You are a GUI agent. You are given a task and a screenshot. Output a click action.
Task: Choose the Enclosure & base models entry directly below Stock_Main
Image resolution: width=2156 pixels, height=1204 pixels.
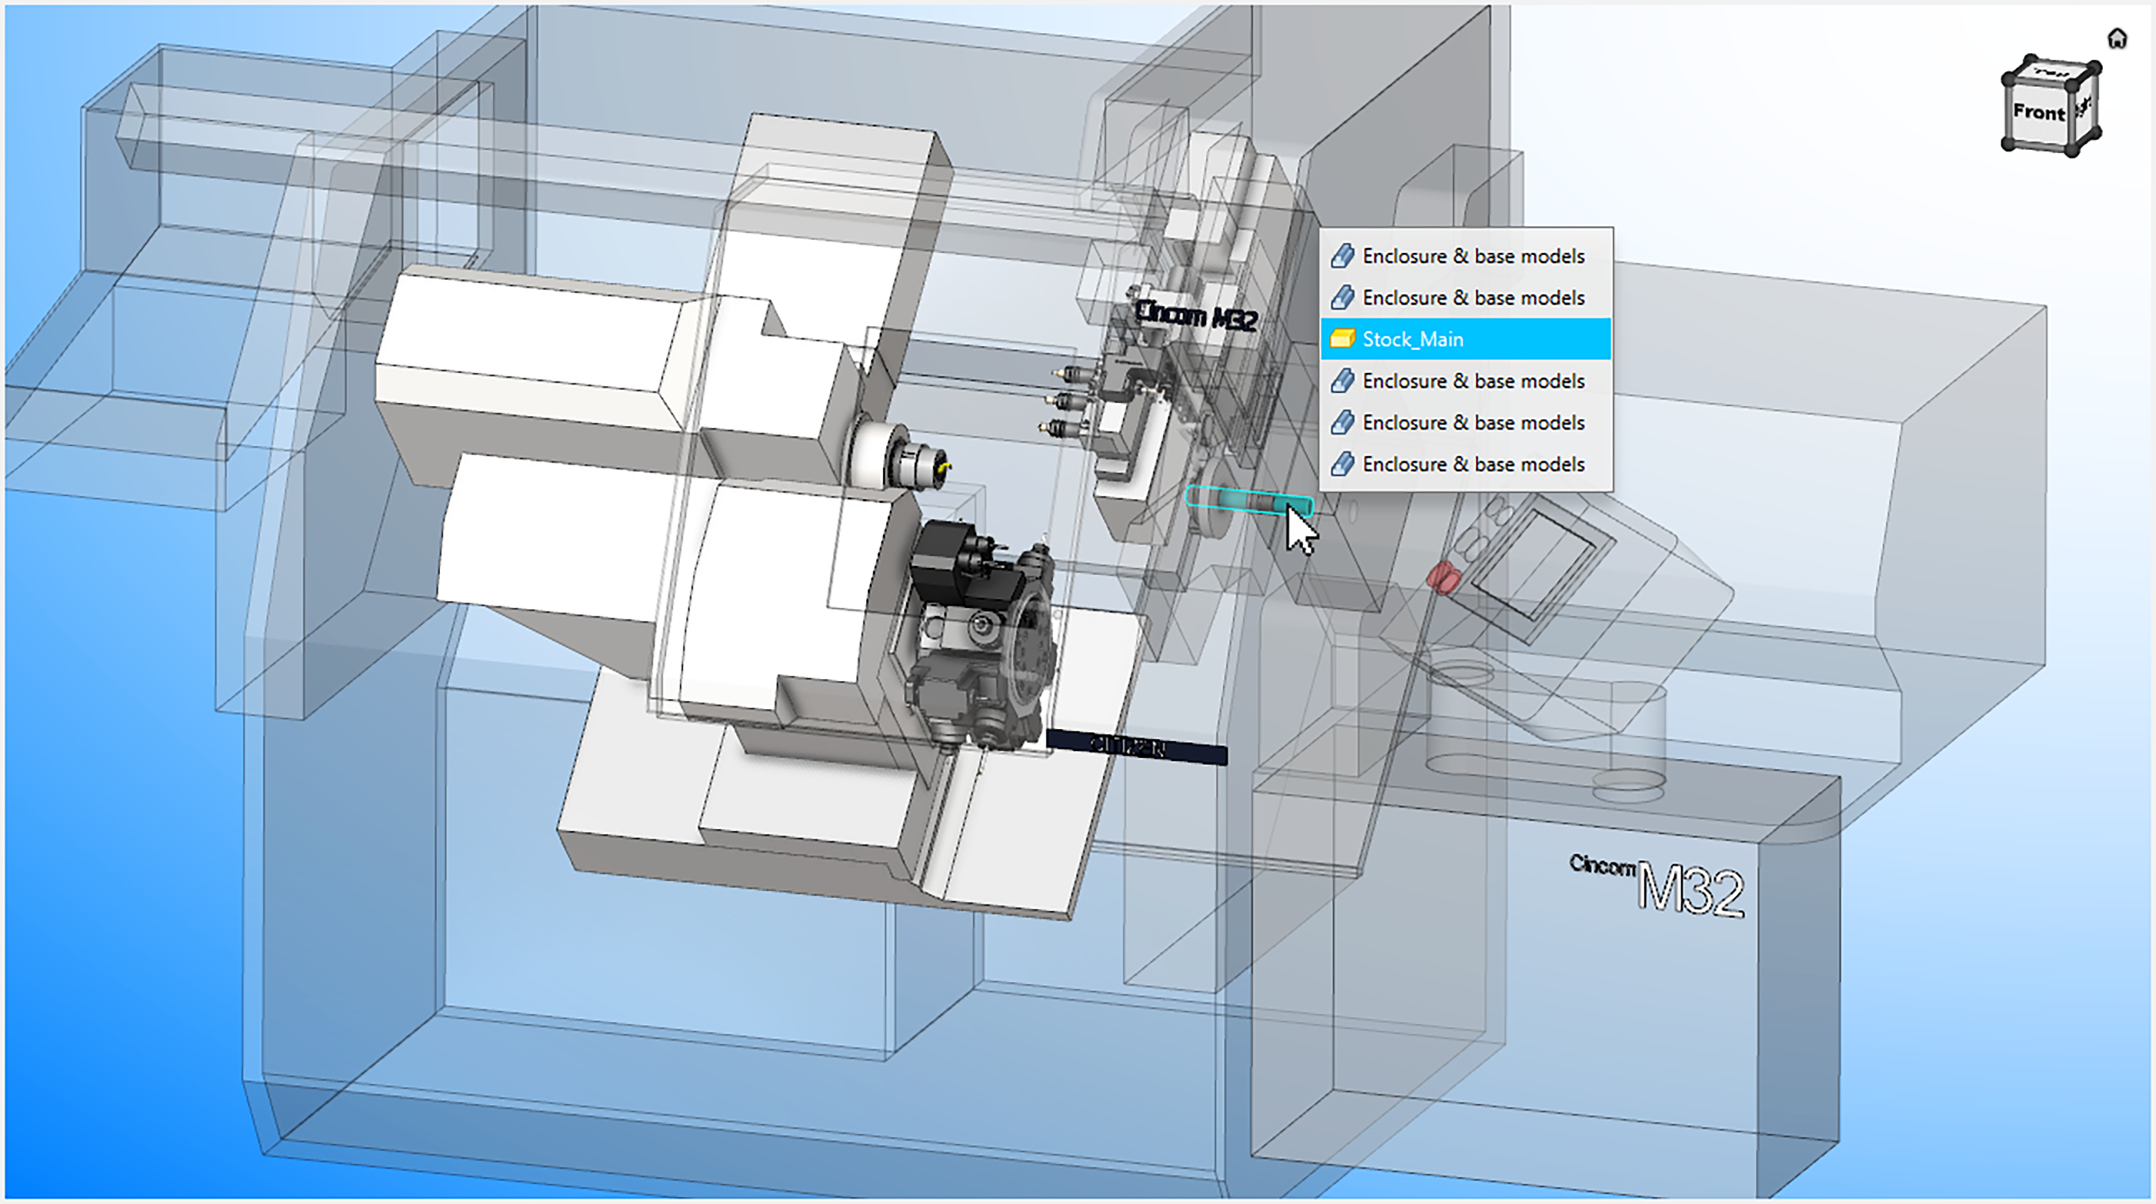pos(1465,381)
